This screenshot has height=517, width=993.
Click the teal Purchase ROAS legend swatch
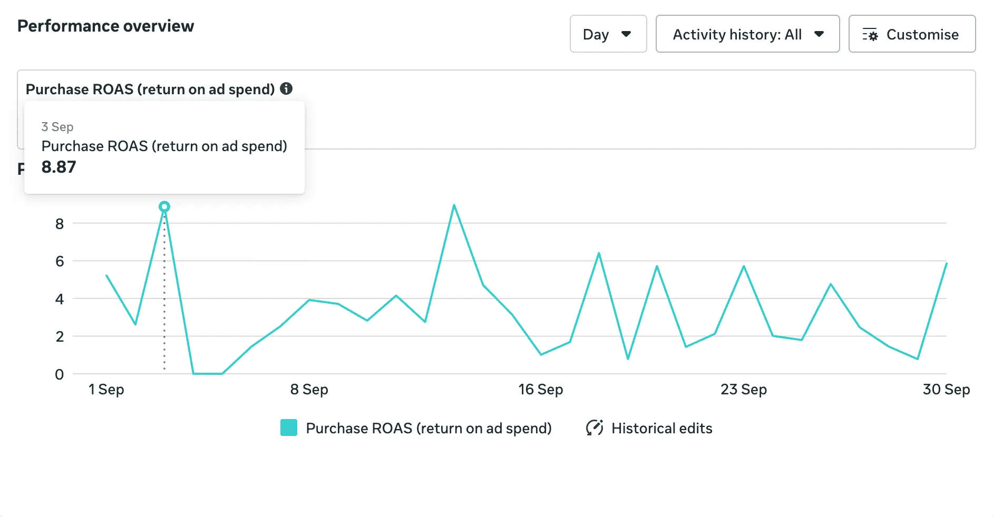point(289,427)
